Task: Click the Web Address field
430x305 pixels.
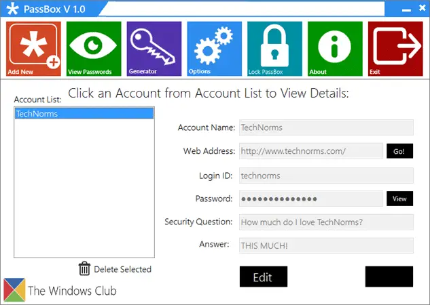Action: (x=311, y=151)
